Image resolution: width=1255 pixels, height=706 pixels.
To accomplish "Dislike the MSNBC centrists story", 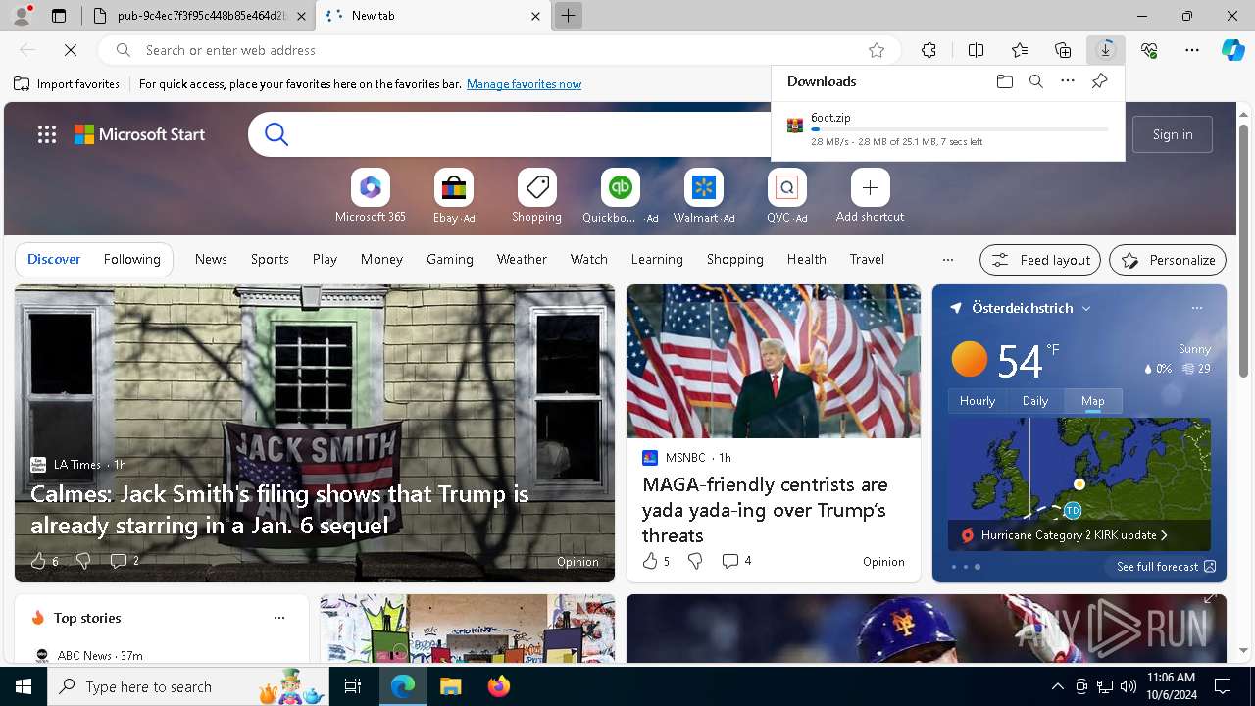I will pyautogui.click(x=695, y=561).
